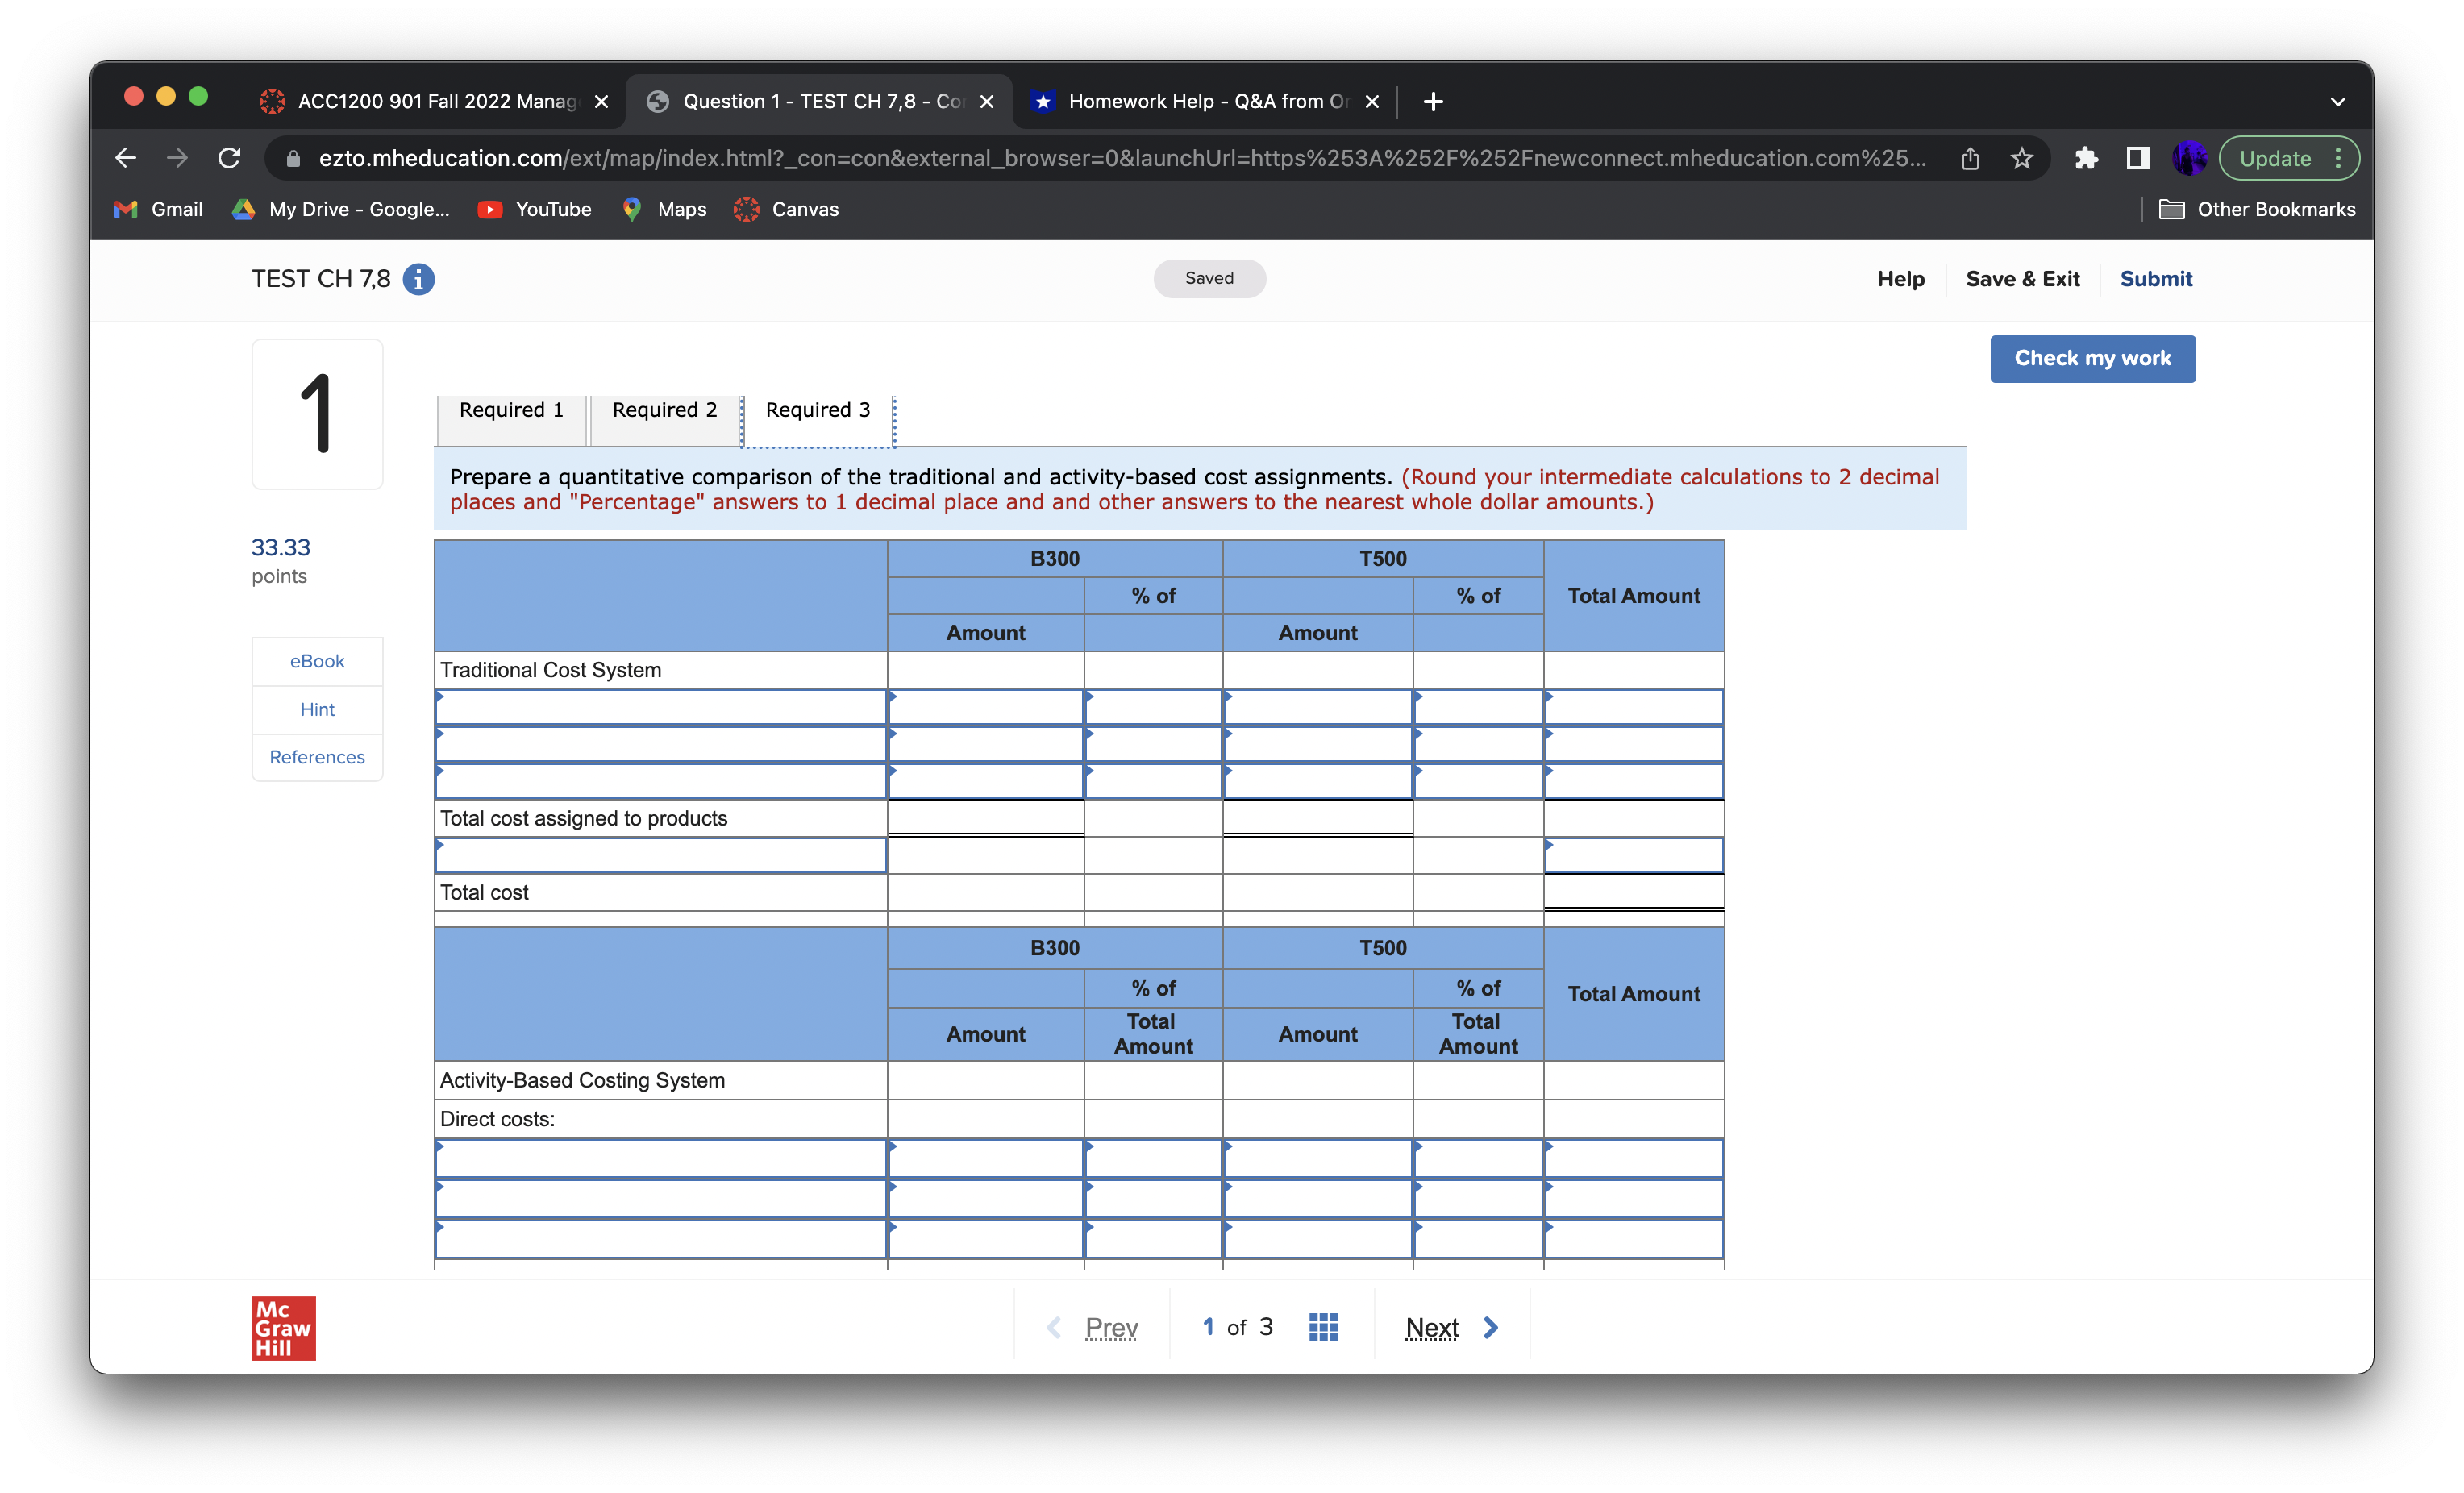This screenshot has width=2464, height=1493.
Task: Open first row label dropdown under Direct costs
Action: pyautogui.click(x=660, y=1158)
